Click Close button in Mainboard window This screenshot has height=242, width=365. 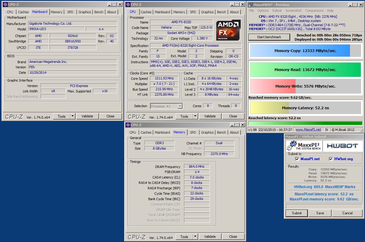click(110, 116)
